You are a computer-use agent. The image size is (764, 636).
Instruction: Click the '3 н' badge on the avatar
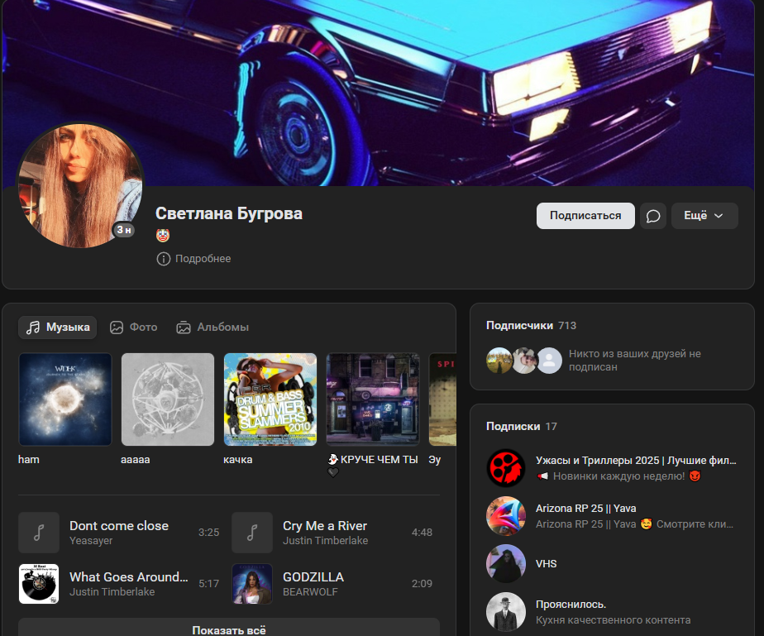(x=124, y=230)
